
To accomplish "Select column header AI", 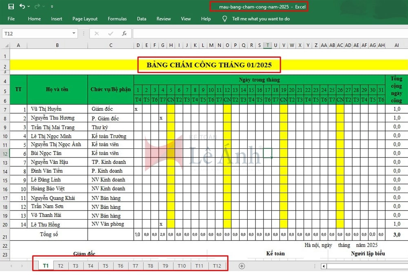I will (x=396, y=45).
